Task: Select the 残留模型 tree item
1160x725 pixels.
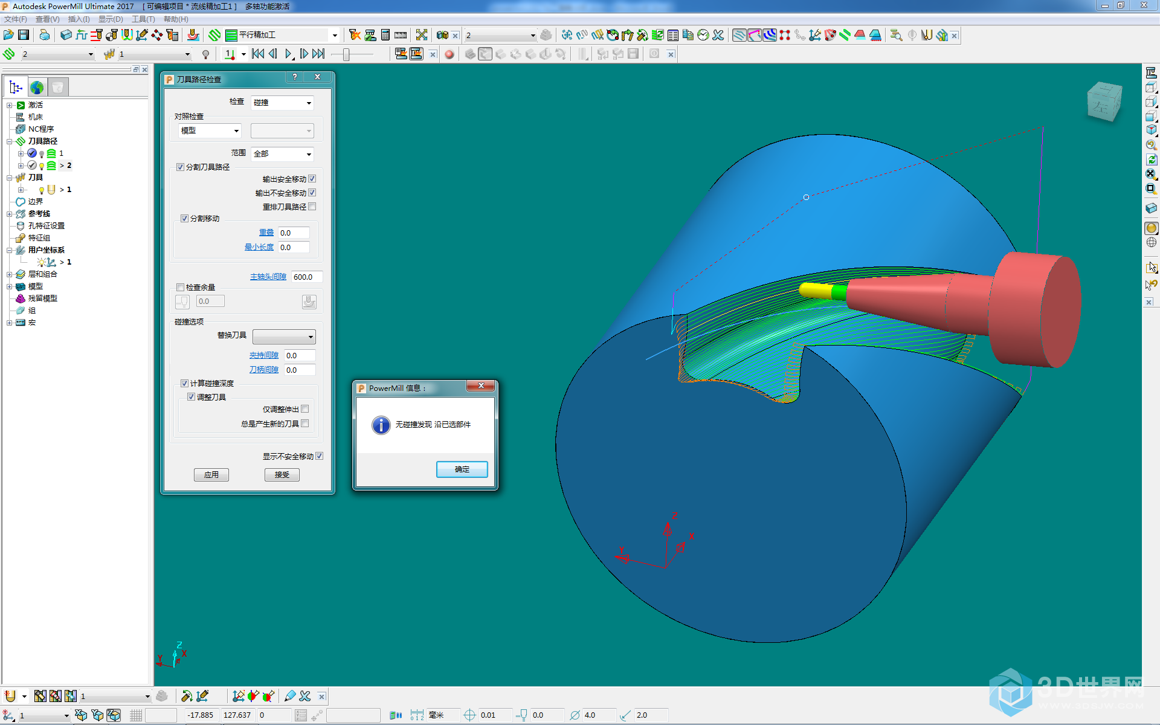Action: [x=43, y=298]
